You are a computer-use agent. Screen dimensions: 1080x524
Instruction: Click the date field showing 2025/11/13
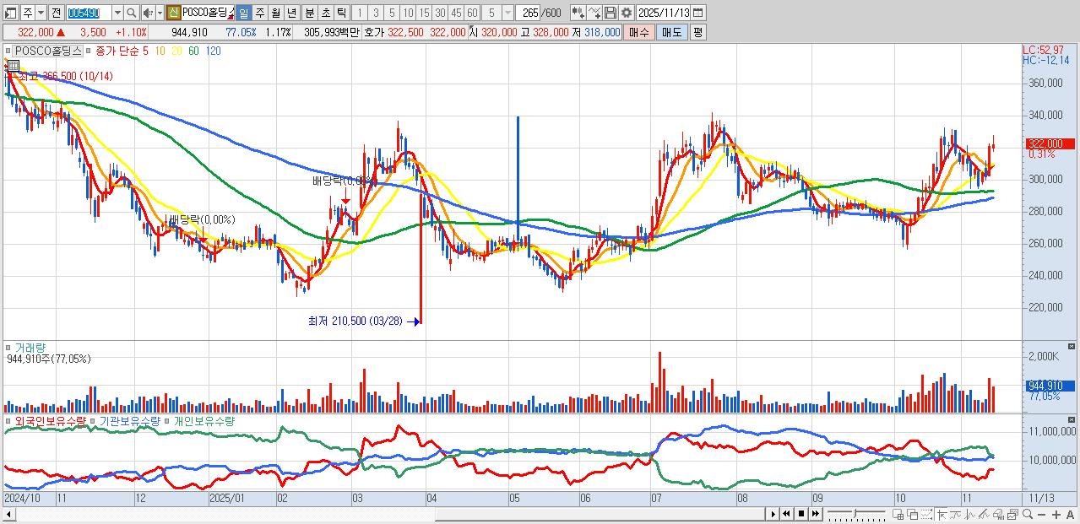tap(664, 13)
